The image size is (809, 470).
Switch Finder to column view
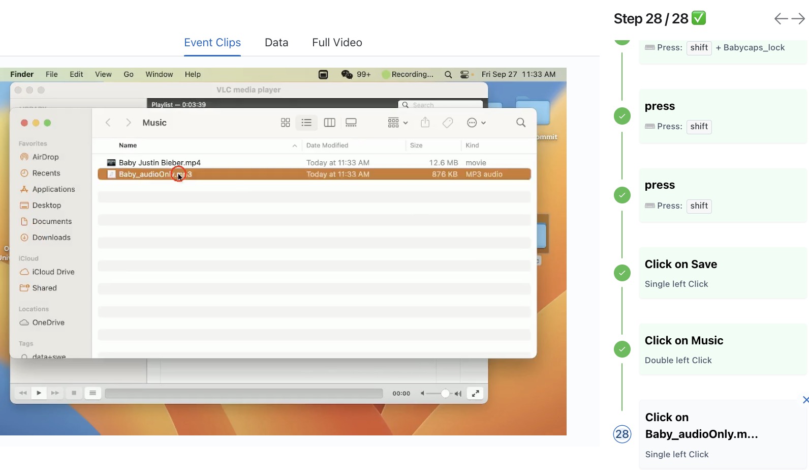click(329, 123)
